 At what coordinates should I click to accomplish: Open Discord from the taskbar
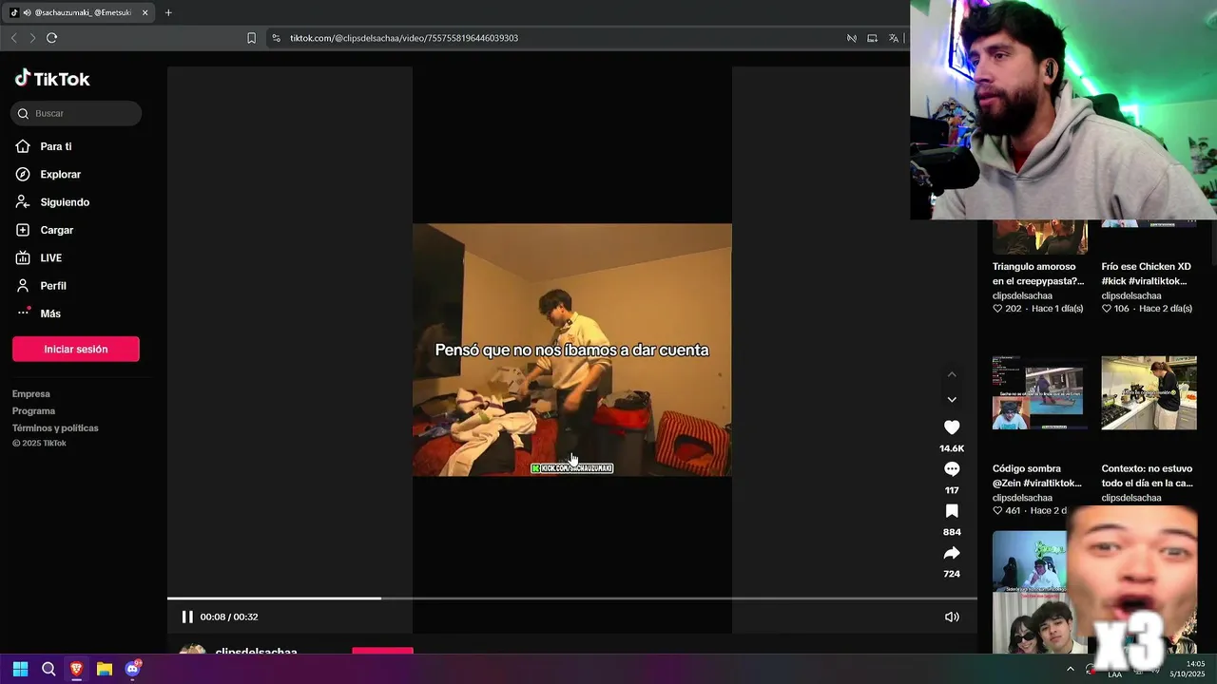(x=132, y=669)
